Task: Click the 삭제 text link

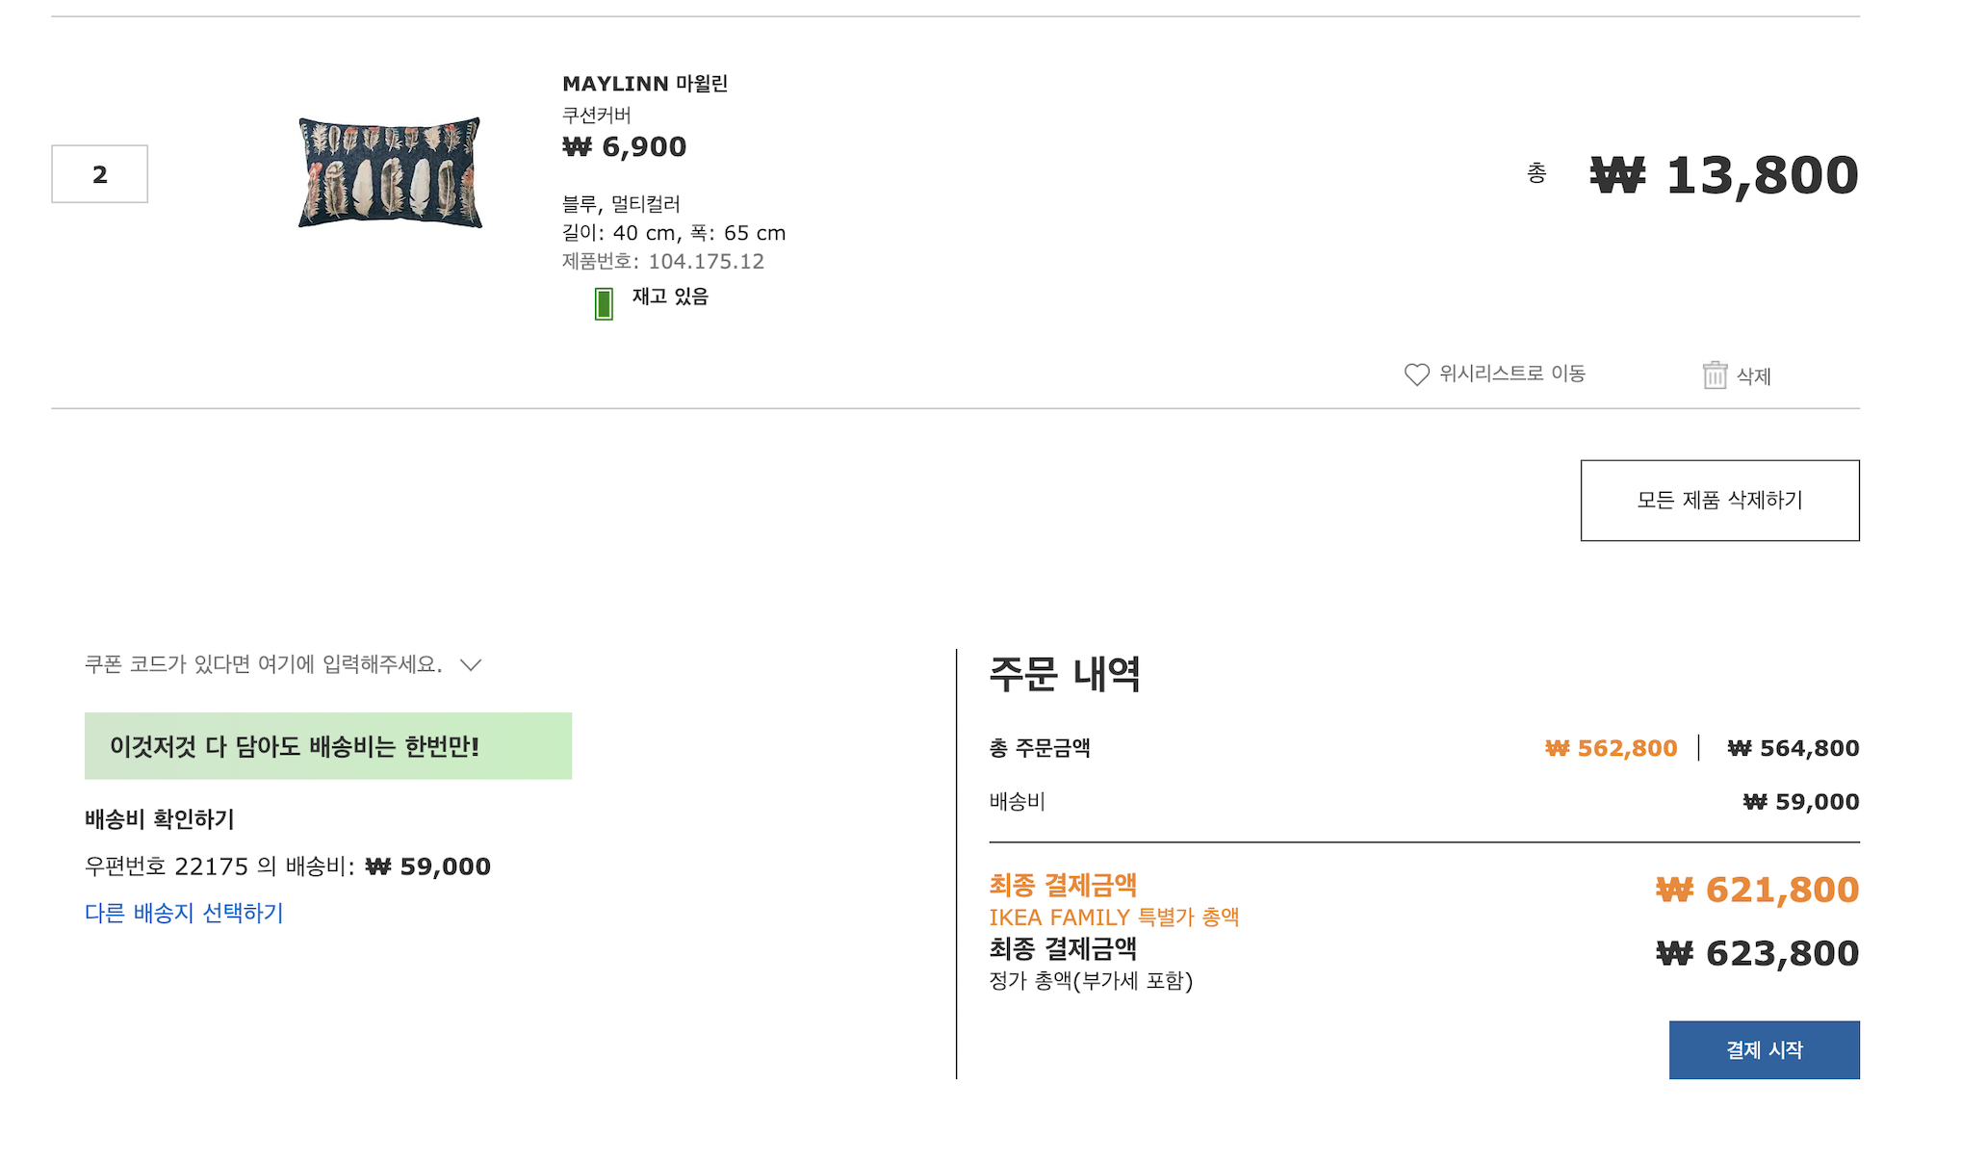Action: 1753,376
